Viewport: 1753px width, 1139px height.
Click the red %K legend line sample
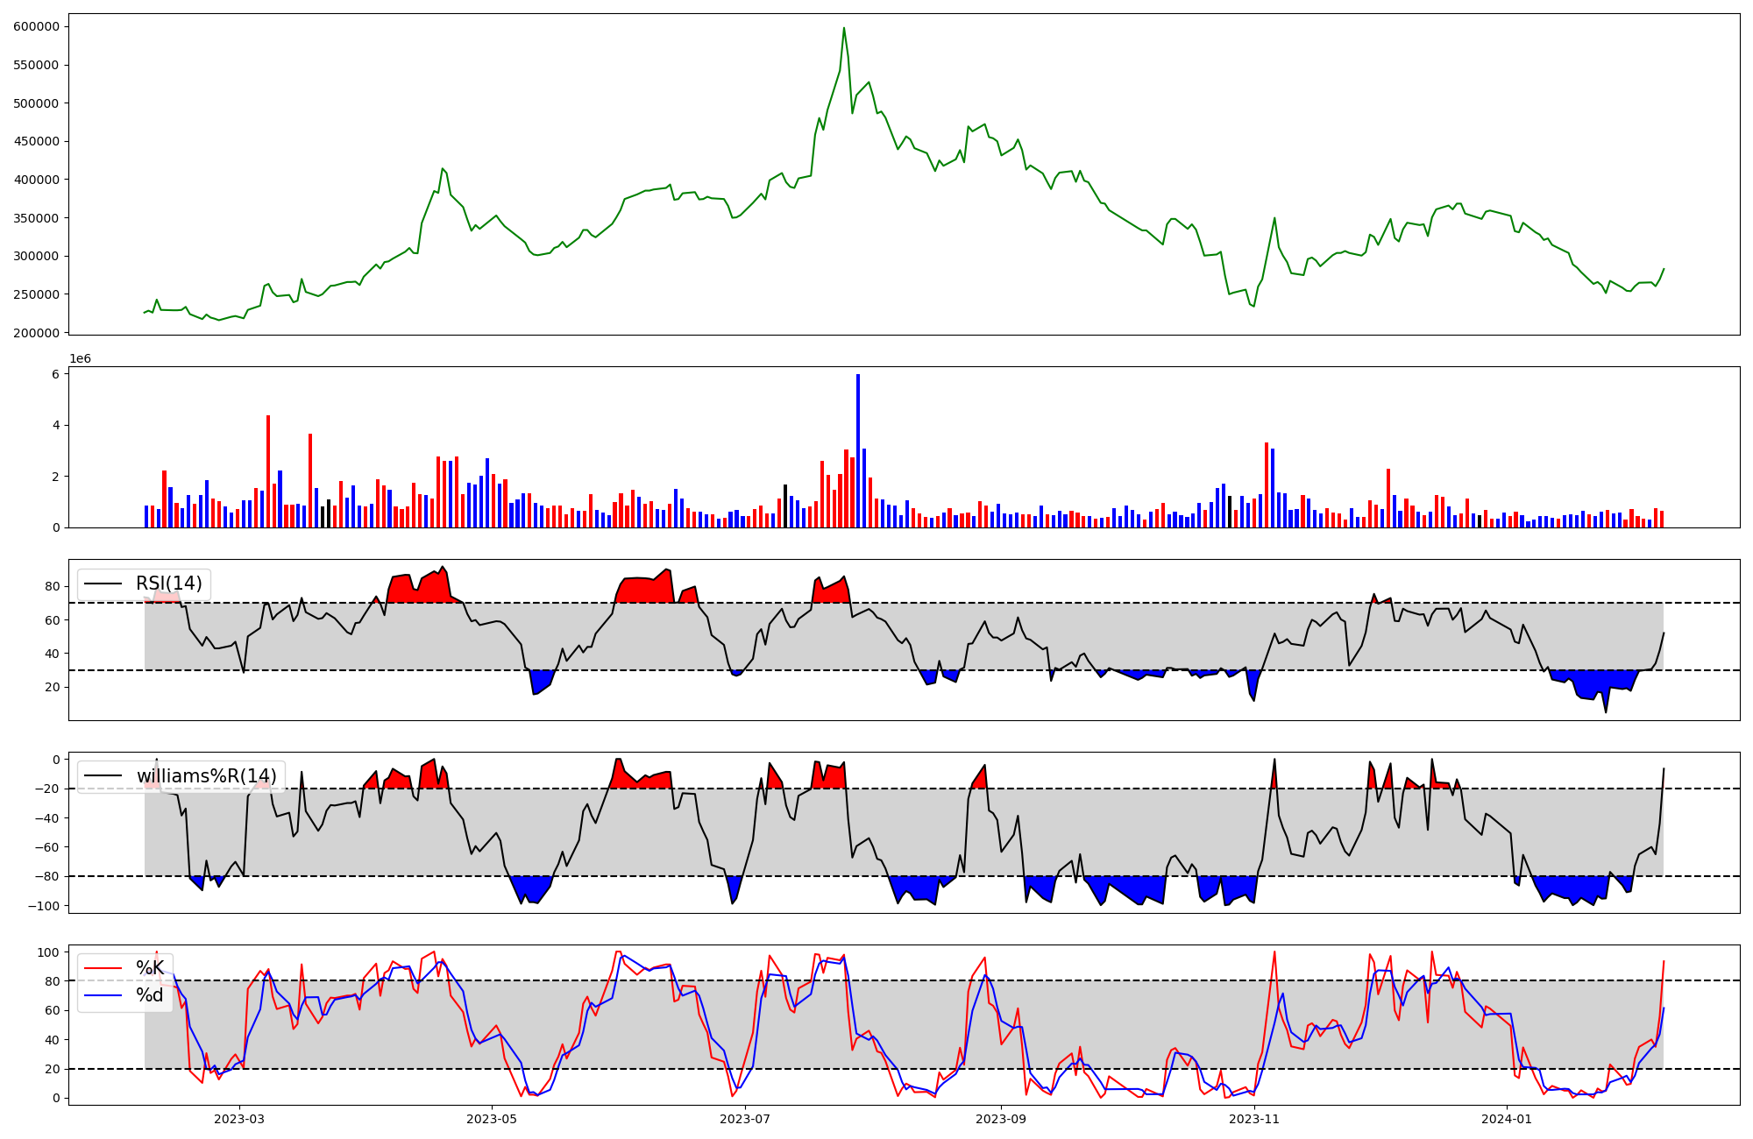[x=103, y=968]
